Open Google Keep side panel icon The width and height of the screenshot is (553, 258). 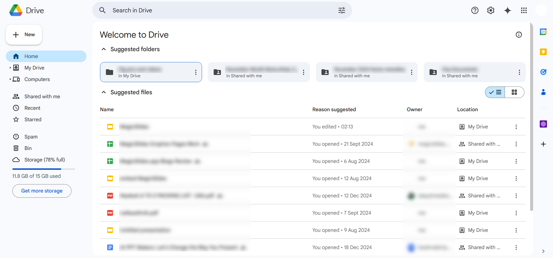pos(543,52)
